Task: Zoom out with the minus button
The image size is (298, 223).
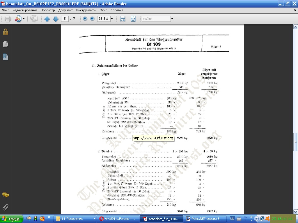Action: pyautogui.click(x=85, y=19)
